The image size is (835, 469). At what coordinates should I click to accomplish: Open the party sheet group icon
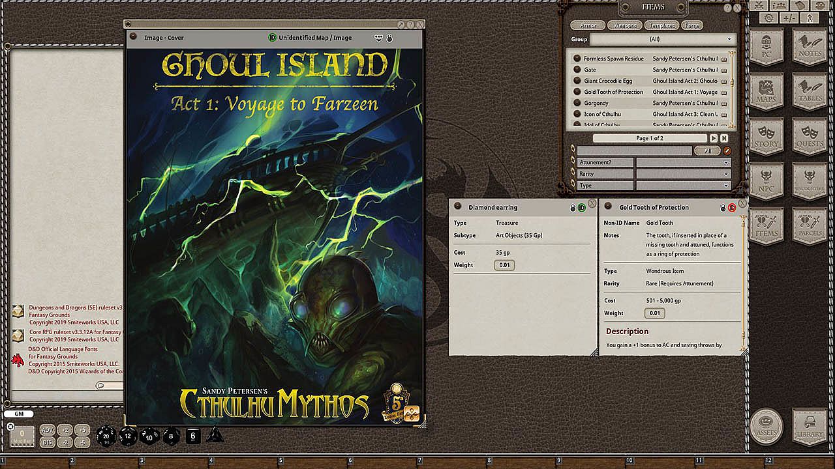[x=780, y=5]
